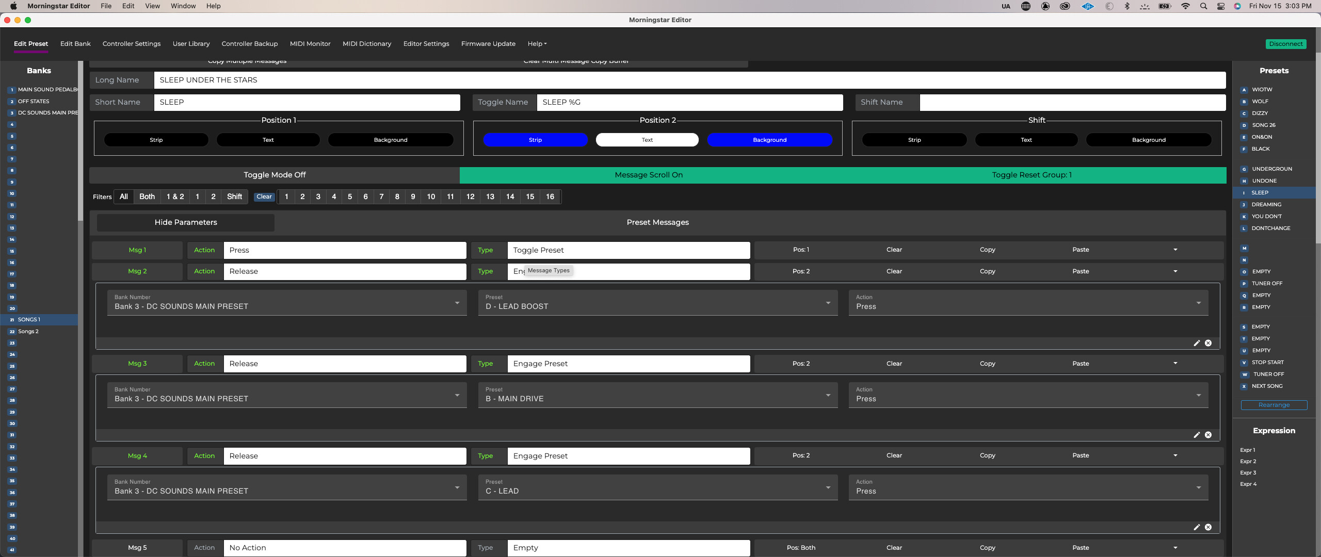Open Msg 3 Preset dropdown B - MAIN DRIVE
The height and width of the screenshot is (557, 1321).
point(658,395)
